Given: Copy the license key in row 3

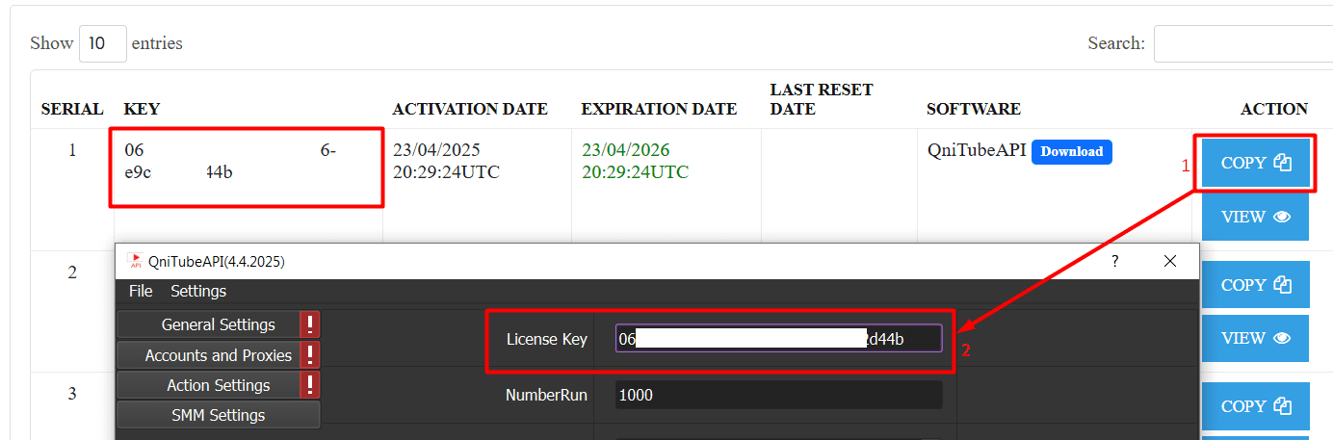Looking at the screenshot, I should [1255, 406].
